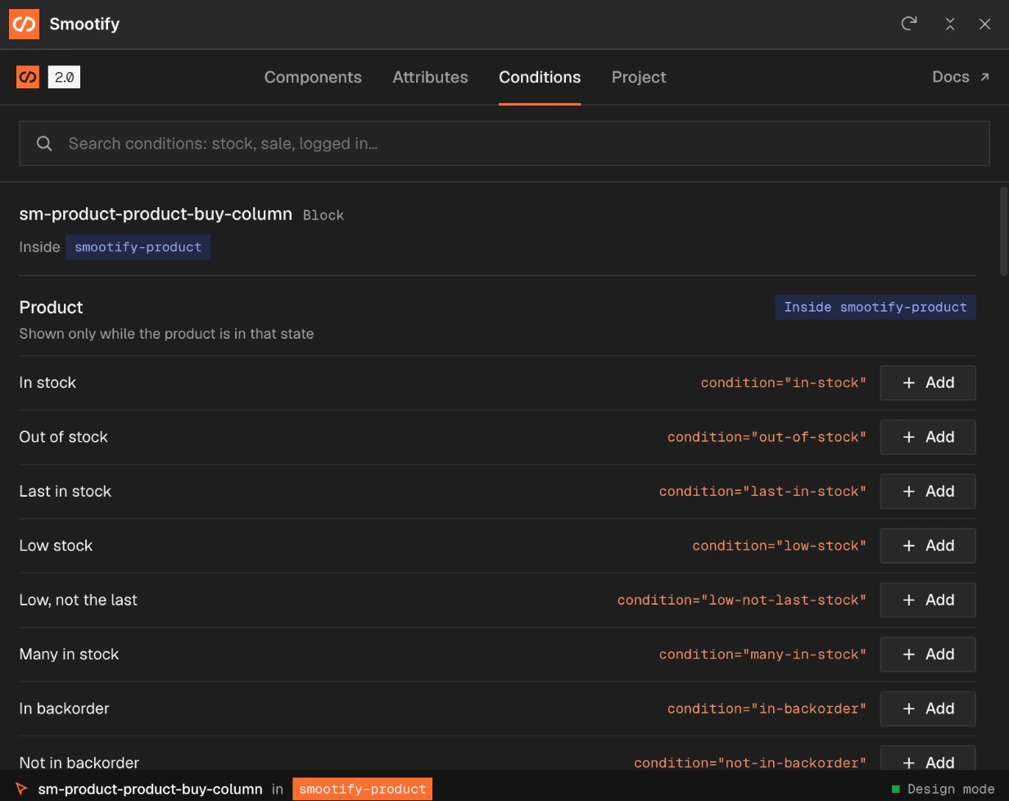Screen dimensions: 1009x801
Task: Click the condition="last-in-stock" code text
Action: [762, 491]
